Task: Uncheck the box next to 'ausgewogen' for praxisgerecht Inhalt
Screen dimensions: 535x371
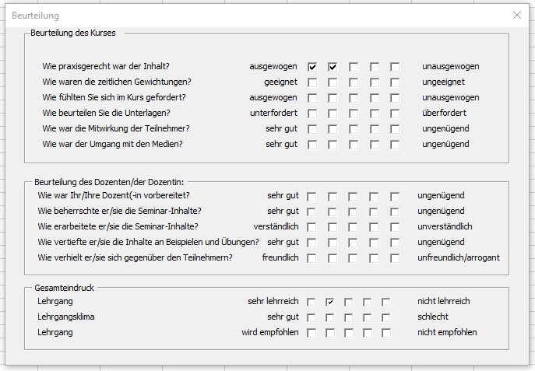Action: click(312, 67)
